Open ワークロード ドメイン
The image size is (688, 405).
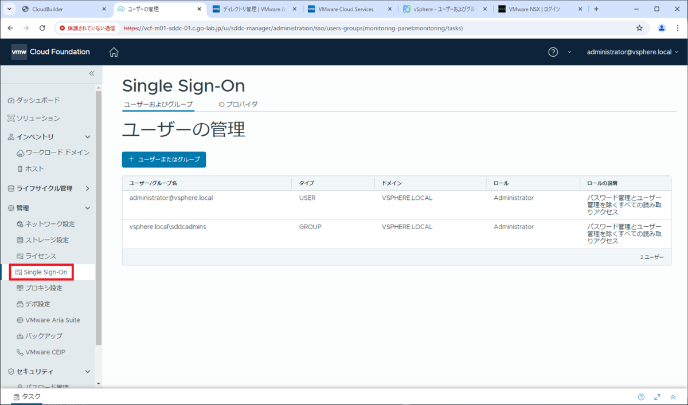(53, 152)
